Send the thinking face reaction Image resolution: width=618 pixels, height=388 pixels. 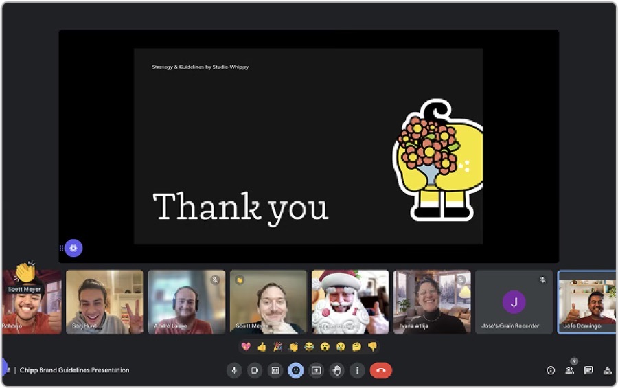[x=356, y=347]
